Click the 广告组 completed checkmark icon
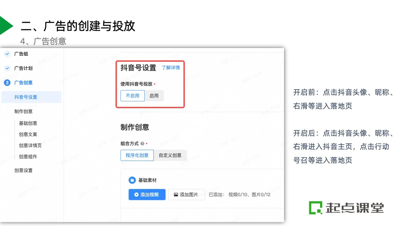The image size is (401, 226). [x=7, y=54]
